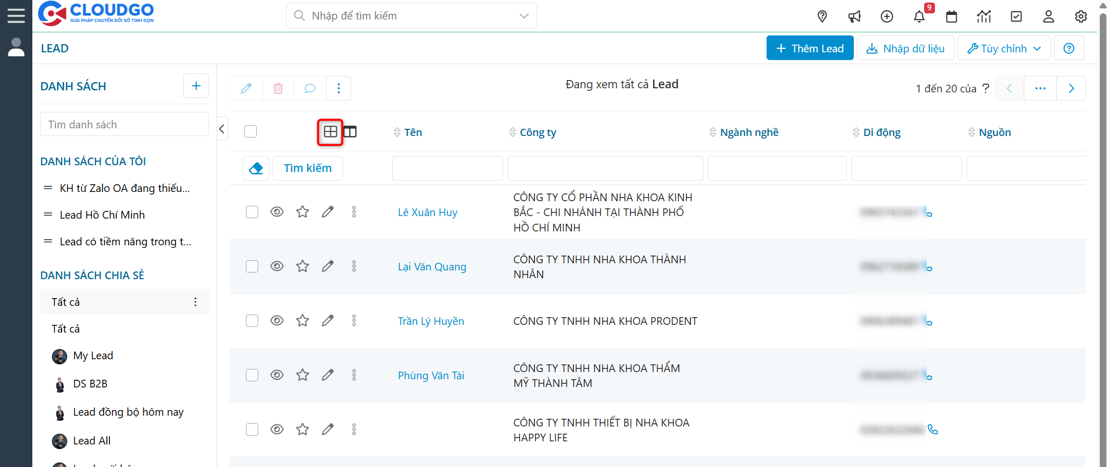Viewport: 1109px width, 467px height.
Task: Click the pencil edit icon for Lại Văn Quang
Action: pos(328,266)
